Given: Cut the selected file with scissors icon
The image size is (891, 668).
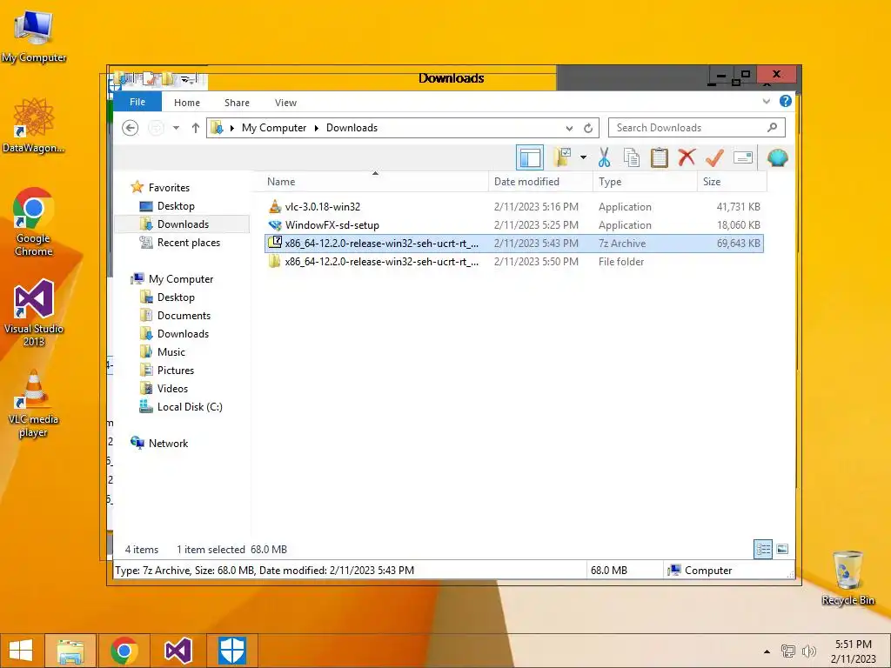Looking at the screenshot, I should pyautogui.click(x=604, y=157).
